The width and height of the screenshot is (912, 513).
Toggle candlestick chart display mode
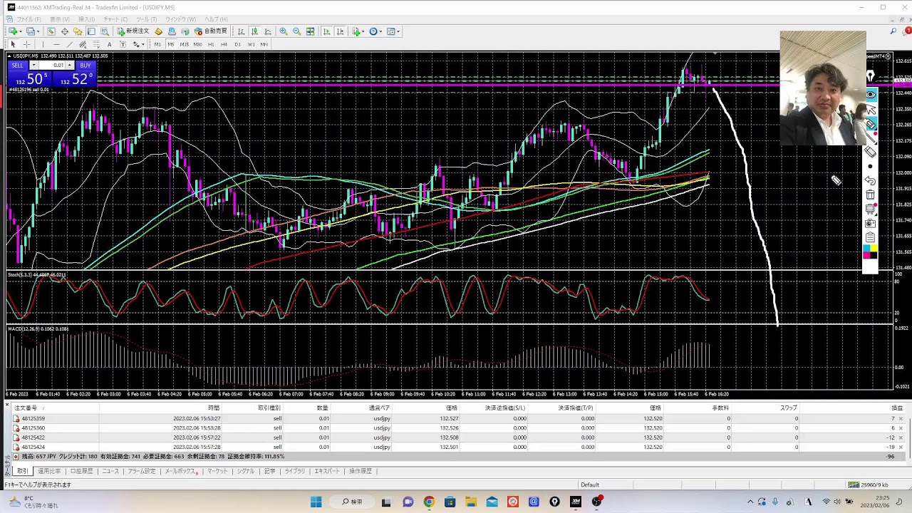point(254,31)
